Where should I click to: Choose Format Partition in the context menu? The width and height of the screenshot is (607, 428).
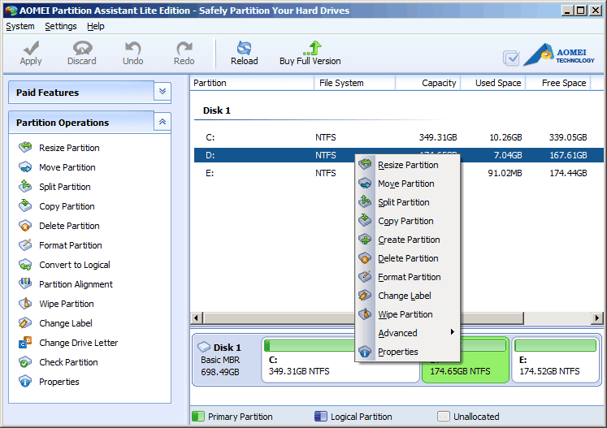pyautogui.click(x=408, y=277)
